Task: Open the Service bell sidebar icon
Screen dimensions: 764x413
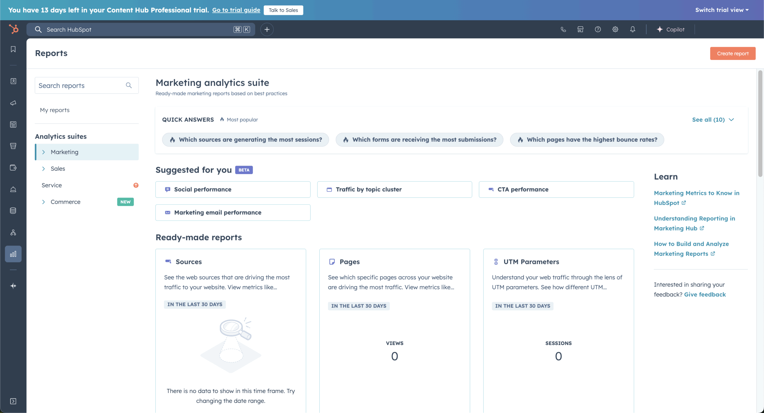Action: click(13, 189)
